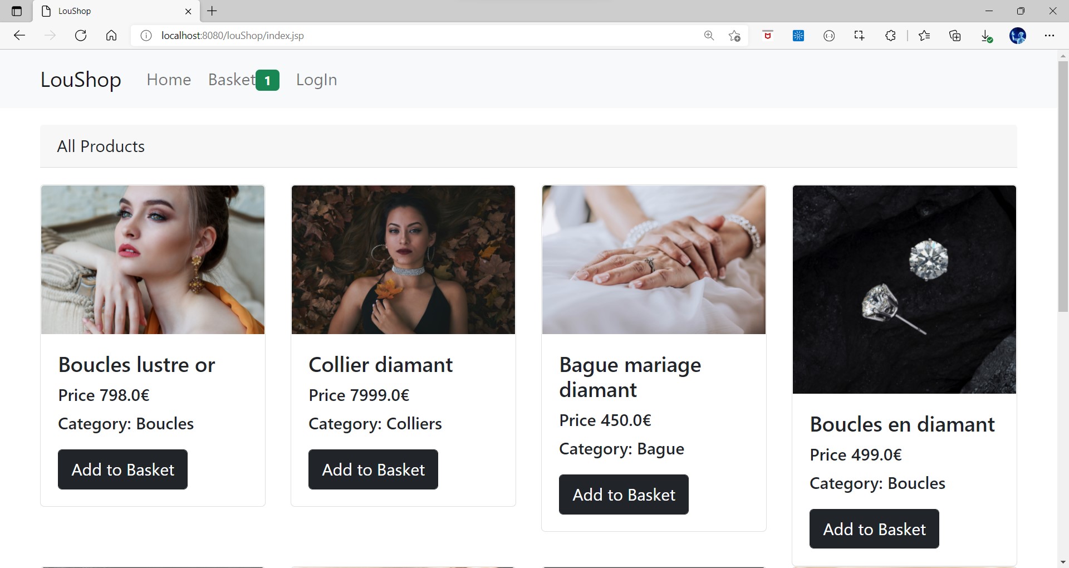Start a Web Capture screenshot
Image resolution: width=1069 pixels, height=568 pixels.
(859, 36)
